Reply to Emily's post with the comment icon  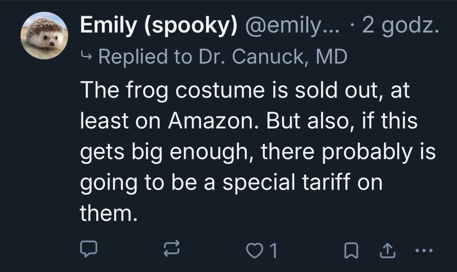pos(89,249)
